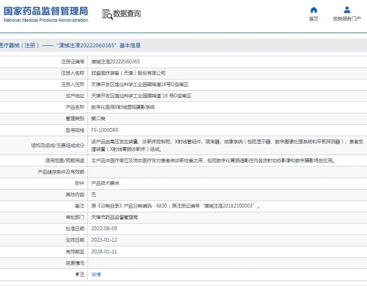
Task: Click product name 数字化医用X射线透视摄影系统
Action: pos(123,107)
